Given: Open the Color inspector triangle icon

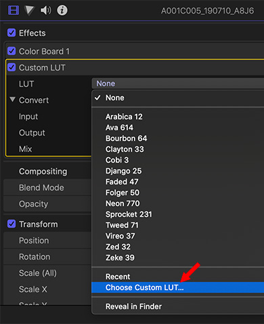Looking at the screenshot, I should [30, 11].
